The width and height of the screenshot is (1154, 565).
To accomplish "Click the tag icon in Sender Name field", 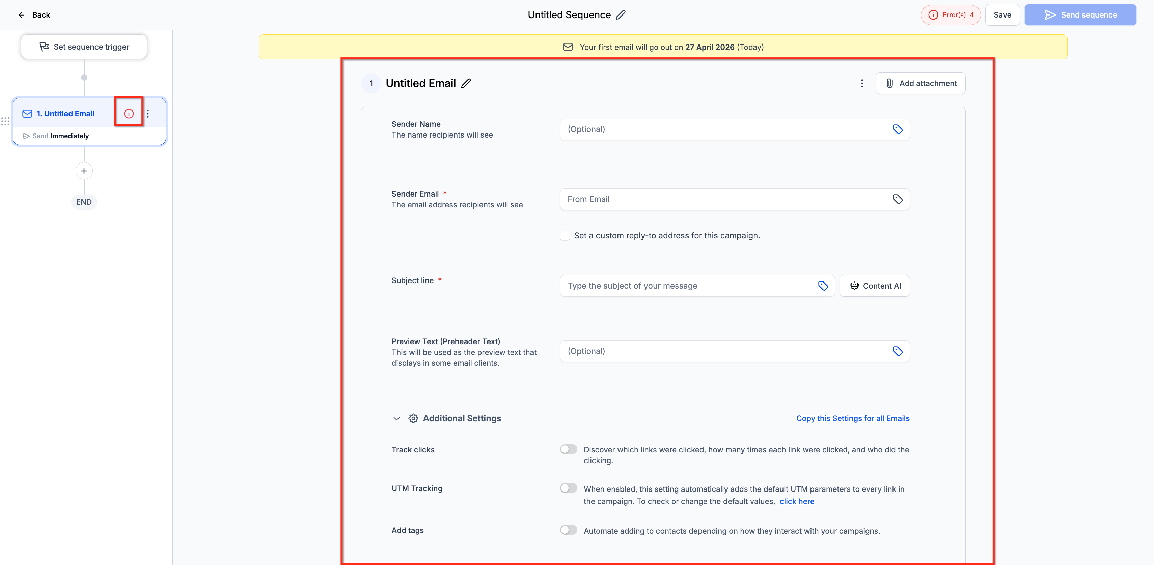I will (897, 129).
